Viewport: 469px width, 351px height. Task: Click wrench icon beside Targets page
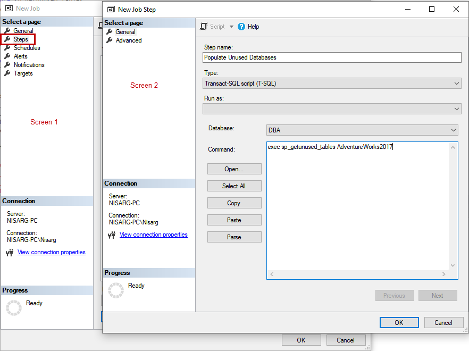click(7, 73)
